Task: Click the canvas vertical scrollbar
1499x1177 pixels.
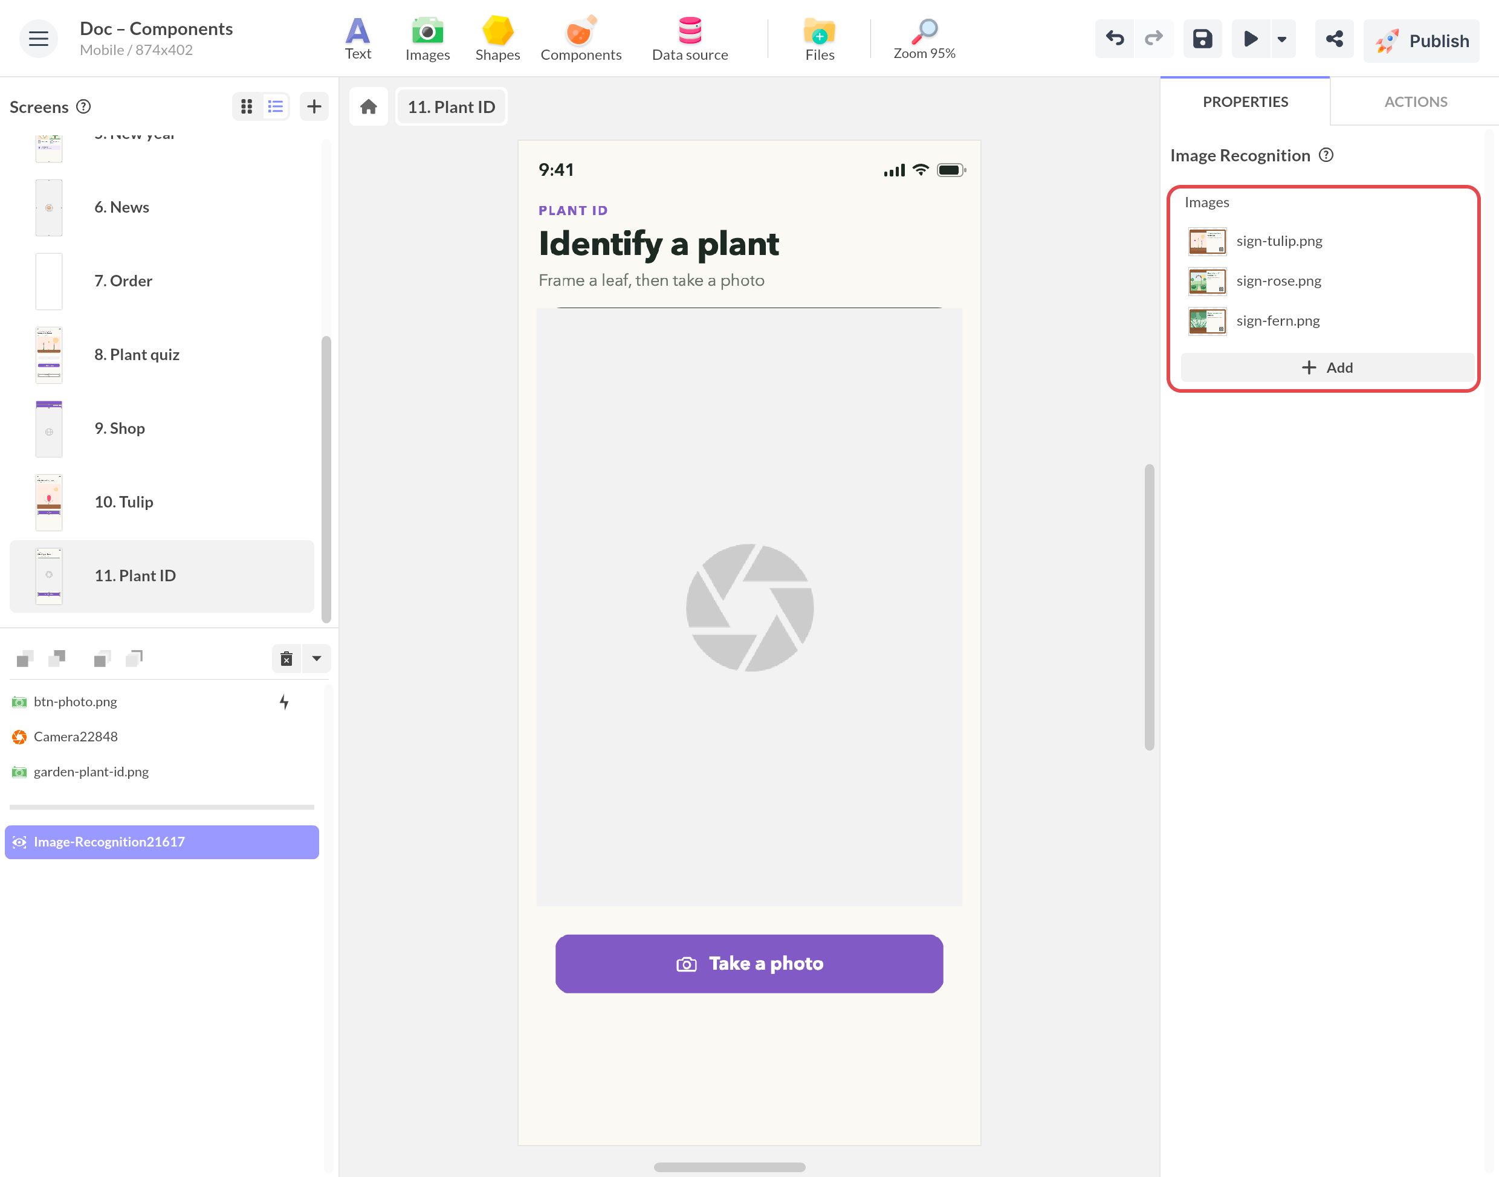Action: coord(1149,607)
